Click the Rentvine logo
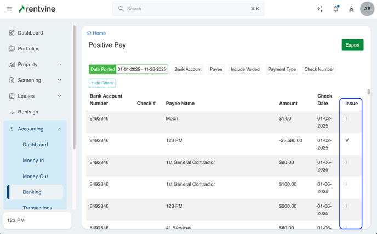Screen dimensions: 377x234 pos(37,9)
